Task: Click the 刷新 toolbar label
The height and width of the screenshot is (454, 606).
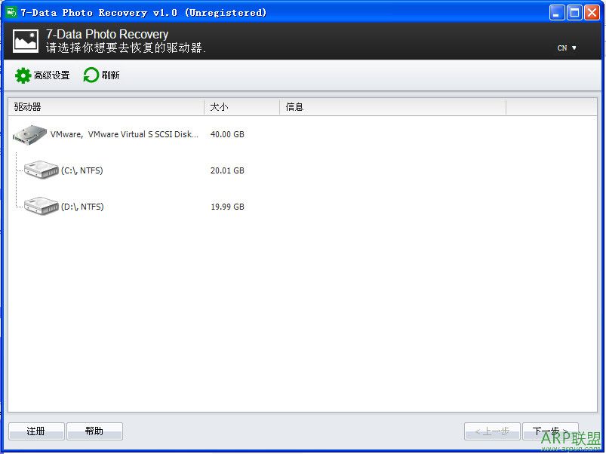Action: (110, 75)
